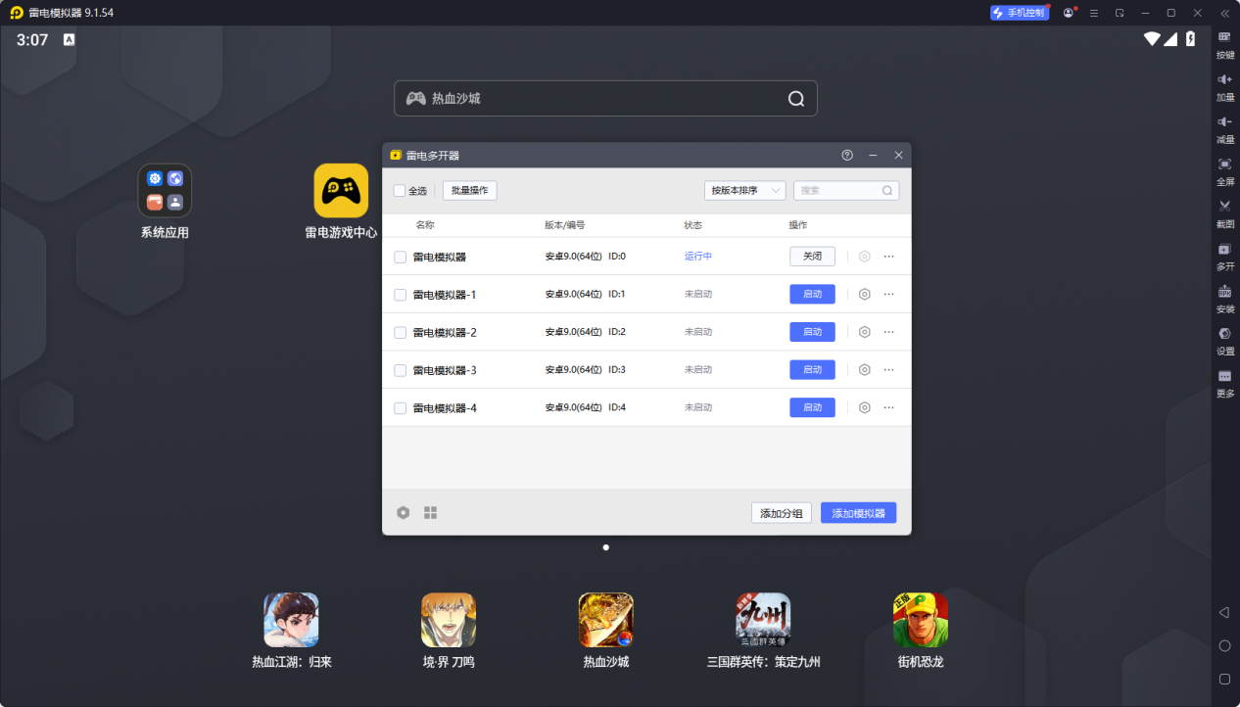Open the ... menu for running 雷电模拟器
This screenshot has height=707, width=1240.
pyautogui.click(x=889, y=256)
